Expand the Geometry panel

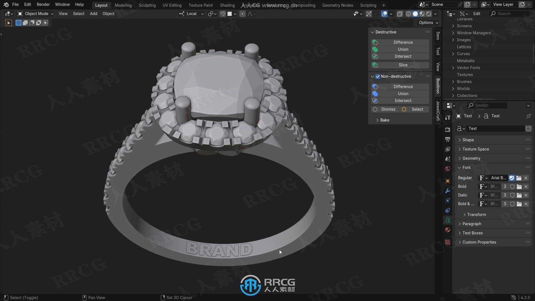(x=471, y=158)
